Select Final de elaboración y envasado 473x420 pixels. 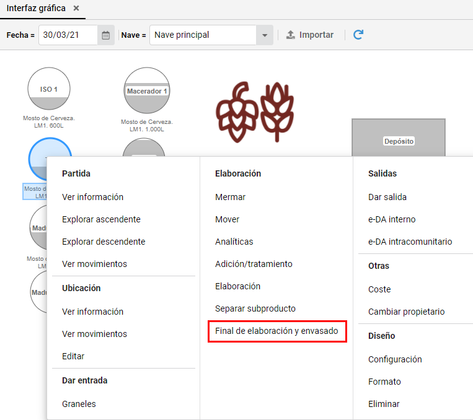coord(276,331)
